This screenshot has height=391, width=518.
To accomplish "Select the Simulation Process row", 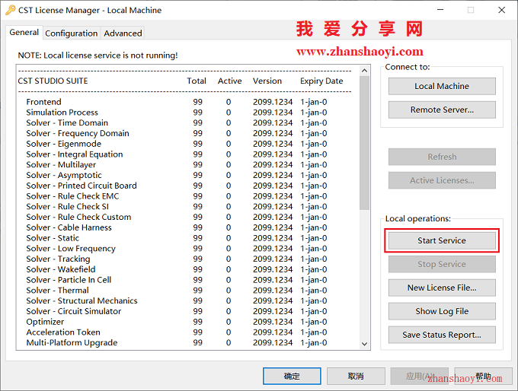I will point(177,113).
